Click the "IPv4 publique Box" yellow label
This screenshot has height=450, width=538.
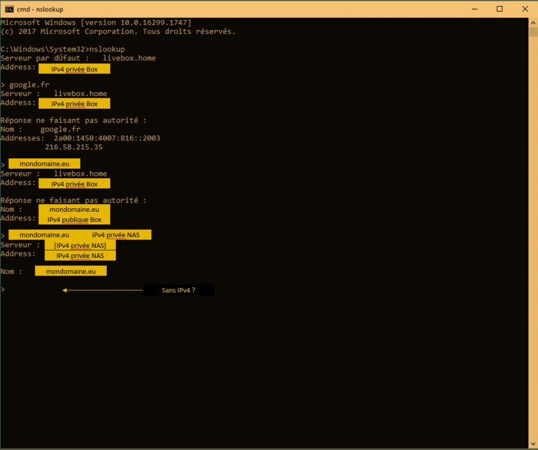coord(74,220)
